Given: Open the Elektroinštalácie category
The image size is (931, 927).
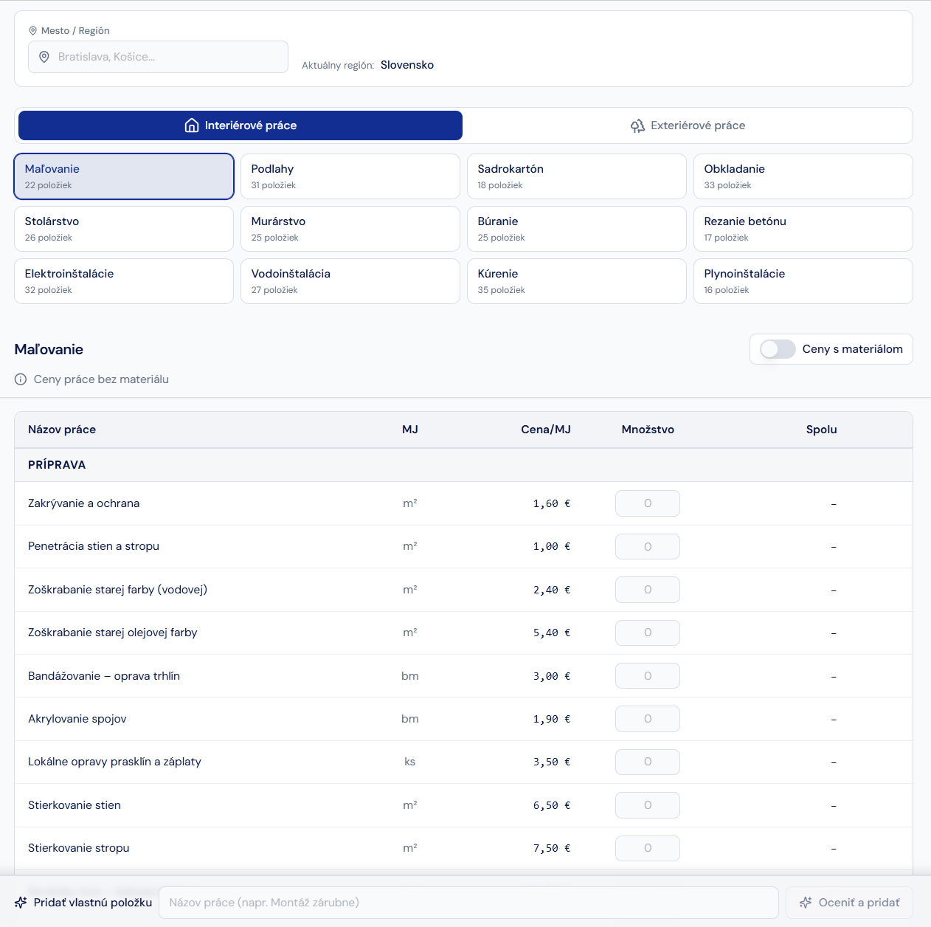Looking at the screenshot, I should [124, 281].
